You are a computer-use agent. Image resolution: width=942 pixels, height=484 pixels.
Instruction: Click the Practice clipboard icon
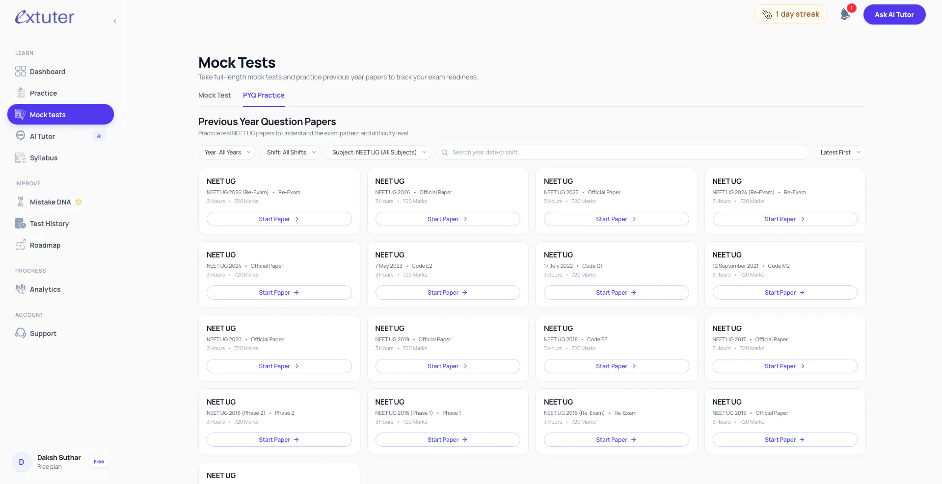[x=21, y=93]
